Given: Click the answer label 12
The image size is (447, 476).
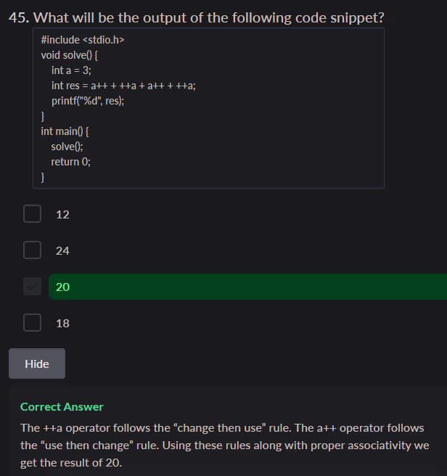Looking at the screenshot, I should coord(63,215).
